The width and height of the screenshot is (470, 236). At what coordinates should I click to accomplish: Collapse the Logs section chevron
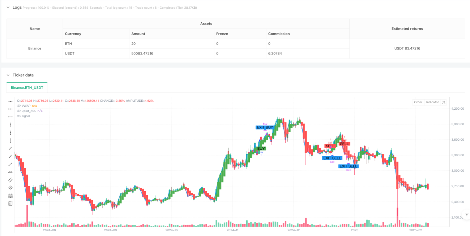pyautogui.click(x=8, y=7)
